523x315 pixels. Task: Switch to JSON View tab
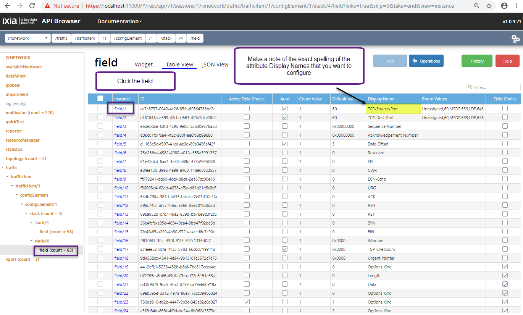pyautogui.click(x=215, y=65)
